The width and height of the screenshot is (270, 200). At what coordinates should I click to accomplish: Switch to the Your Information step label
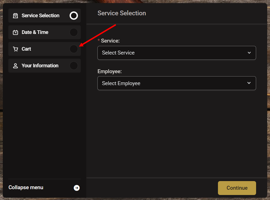[x=40, y=66]
